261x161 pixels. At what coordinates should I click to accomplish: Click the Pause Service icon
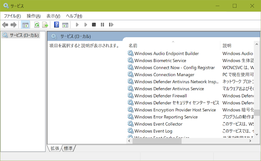pyautogui.click(x=102, y=25)
